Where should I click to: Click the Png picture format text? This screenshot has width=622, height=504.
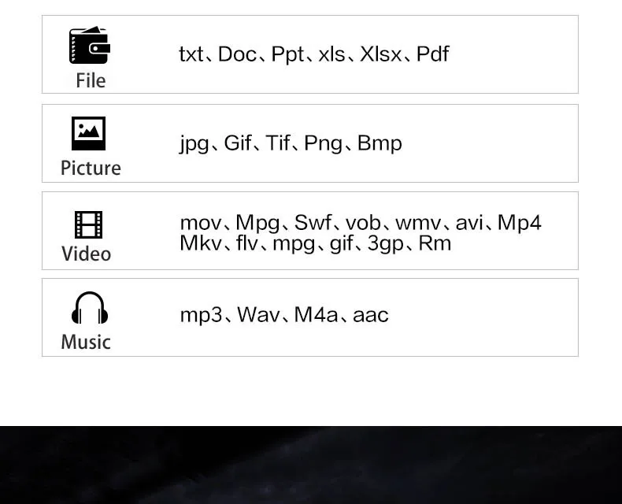[x=324, y=143]
